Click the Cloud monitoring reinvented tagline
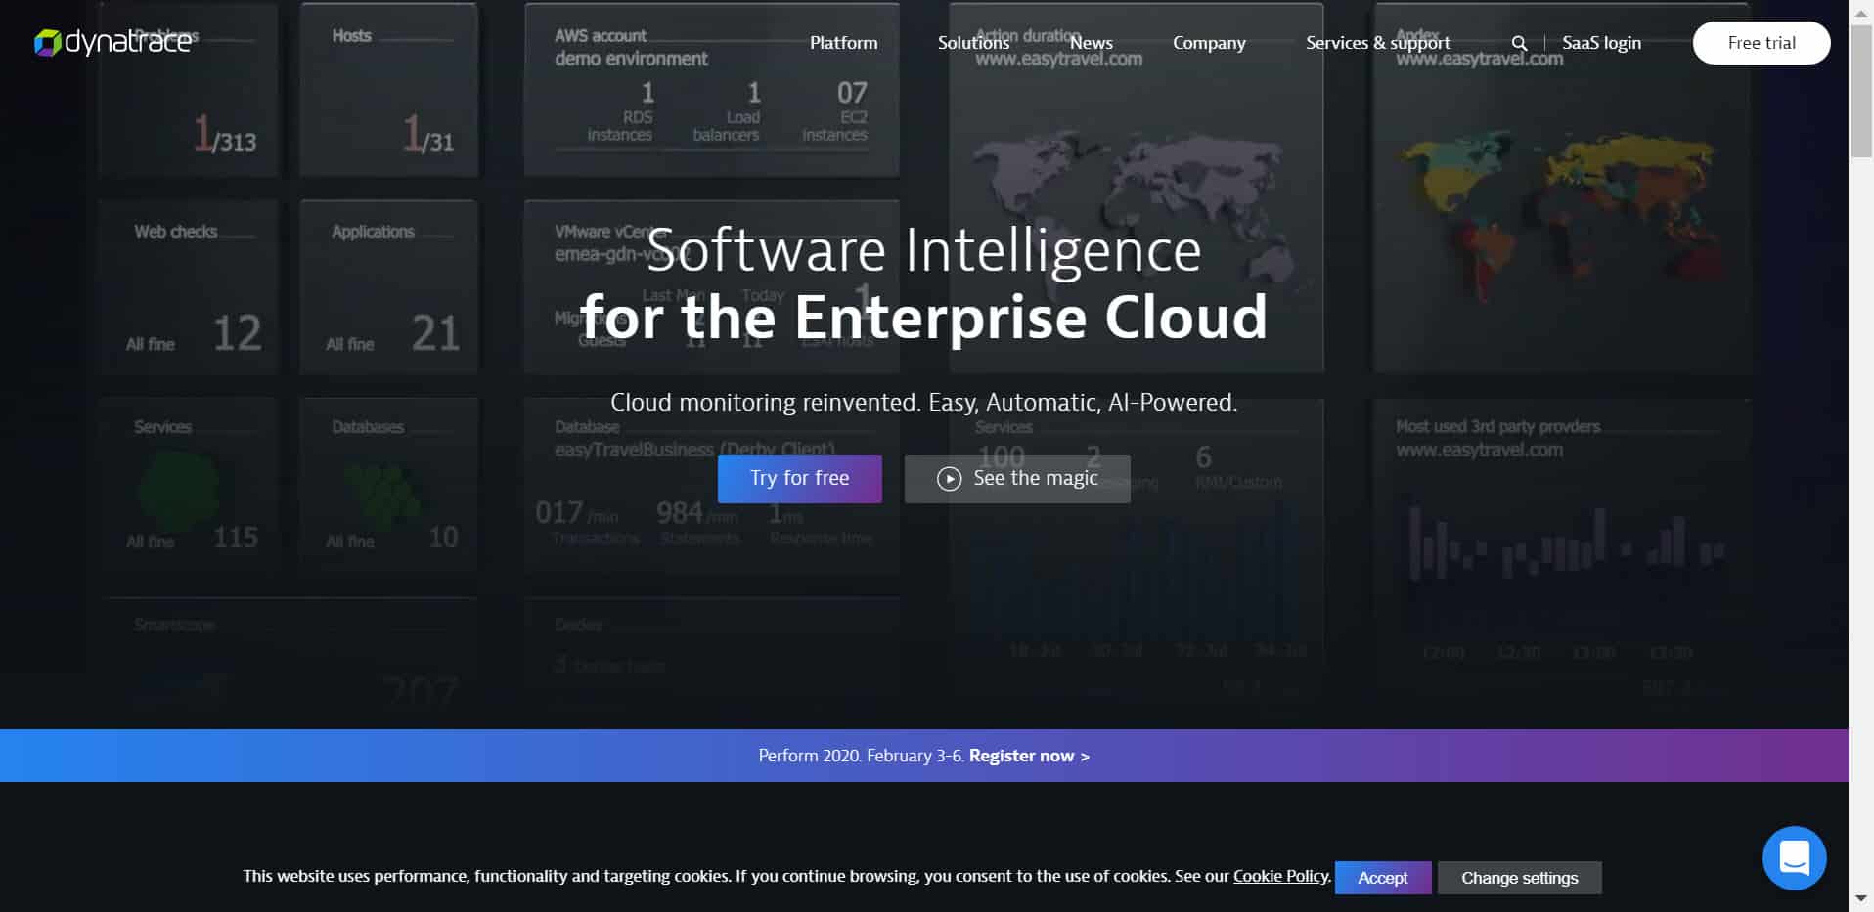 pyautogui.click(x=923, y=403)
